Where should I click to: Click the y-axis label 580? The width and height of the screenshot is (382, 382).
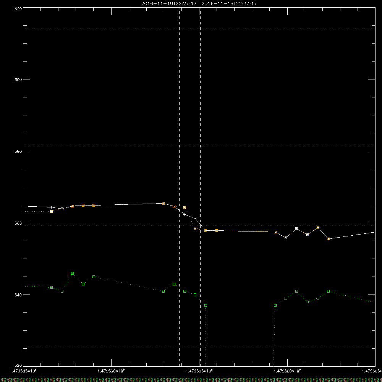coord(18,151)
